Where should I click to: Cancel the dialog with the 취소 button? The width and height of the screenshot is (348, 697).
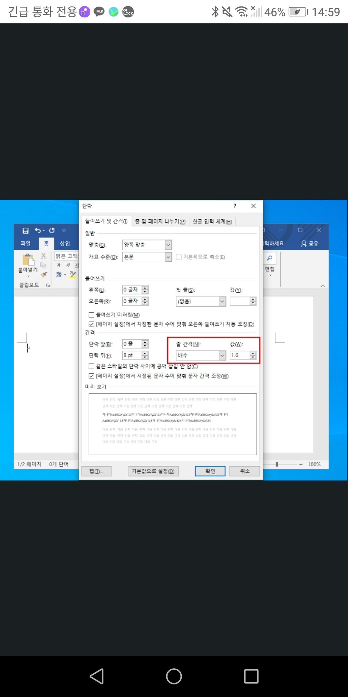pyautogui.click(x=245, y=471)
